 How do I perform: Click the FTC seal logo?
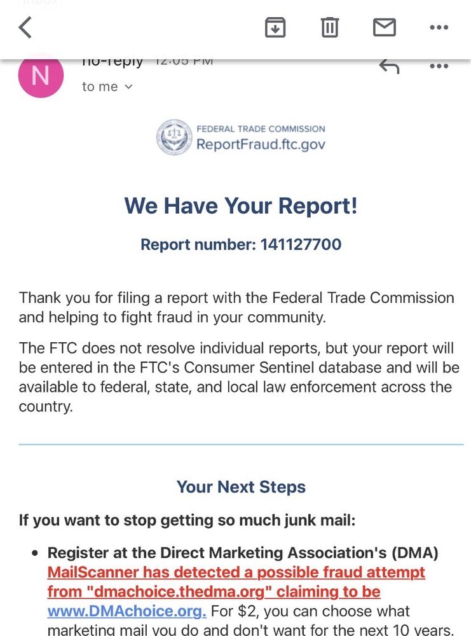point(174,137)
